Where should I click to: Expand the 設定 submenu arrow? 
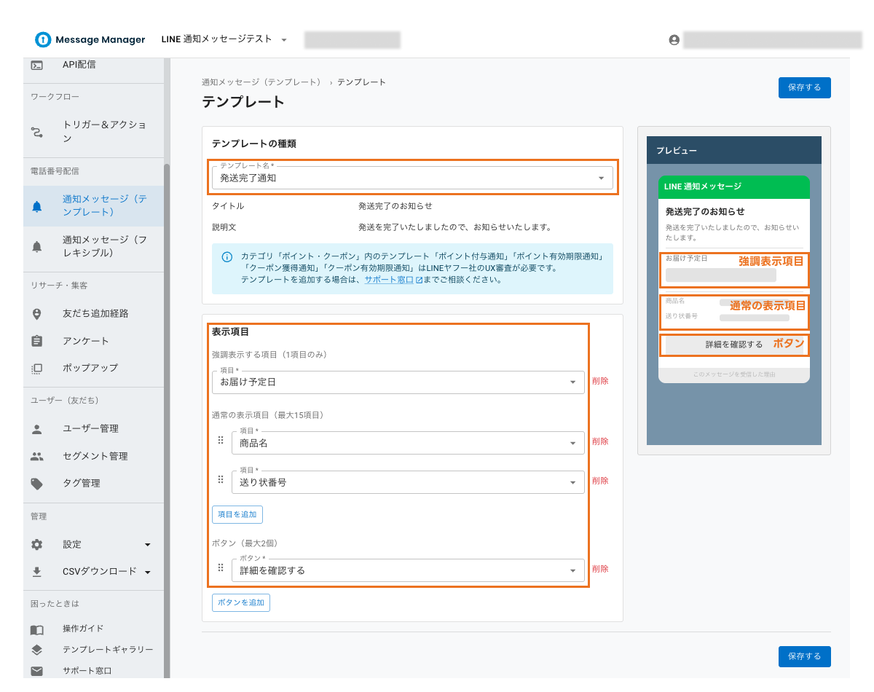point(146,544)
